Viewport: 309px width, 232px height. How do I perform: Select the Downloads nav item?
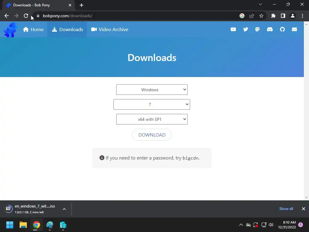coord(67,29)
